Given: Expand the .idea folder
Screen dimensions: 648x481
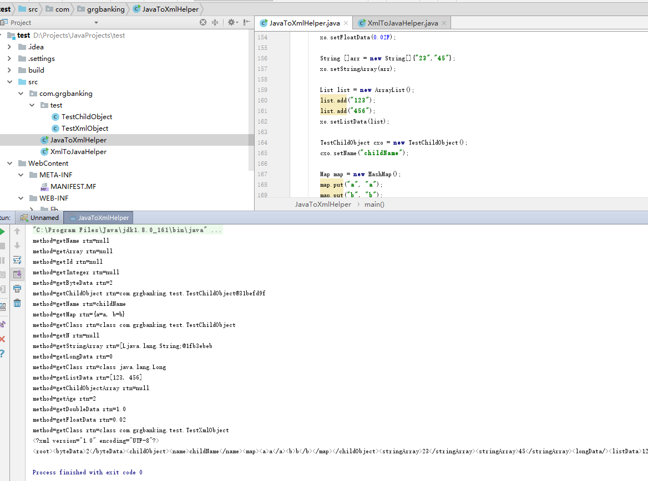Looking at the screenshot, I should coord(9,47).
